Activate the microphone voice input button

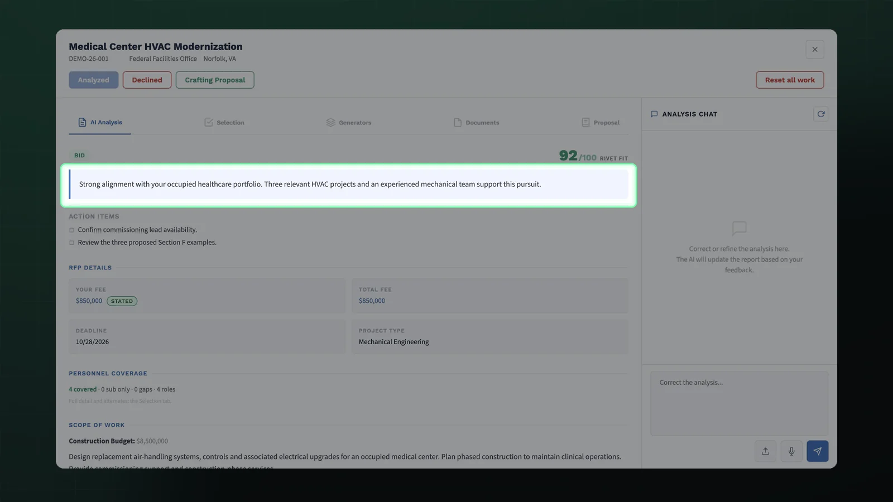point(791,451)
